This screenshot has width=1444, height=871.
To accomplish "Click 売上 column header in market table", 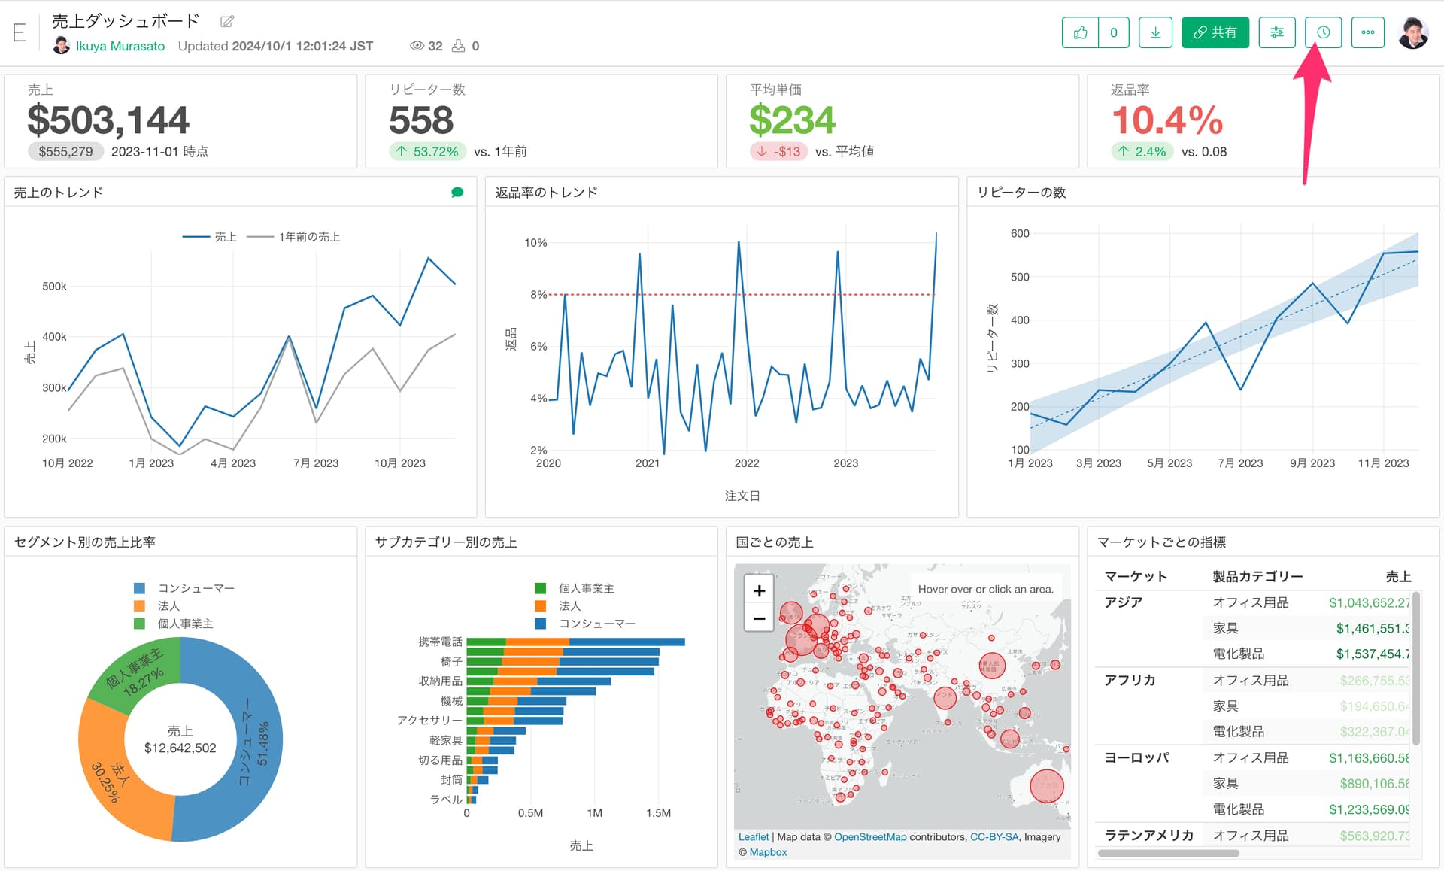I will 1398,576.
